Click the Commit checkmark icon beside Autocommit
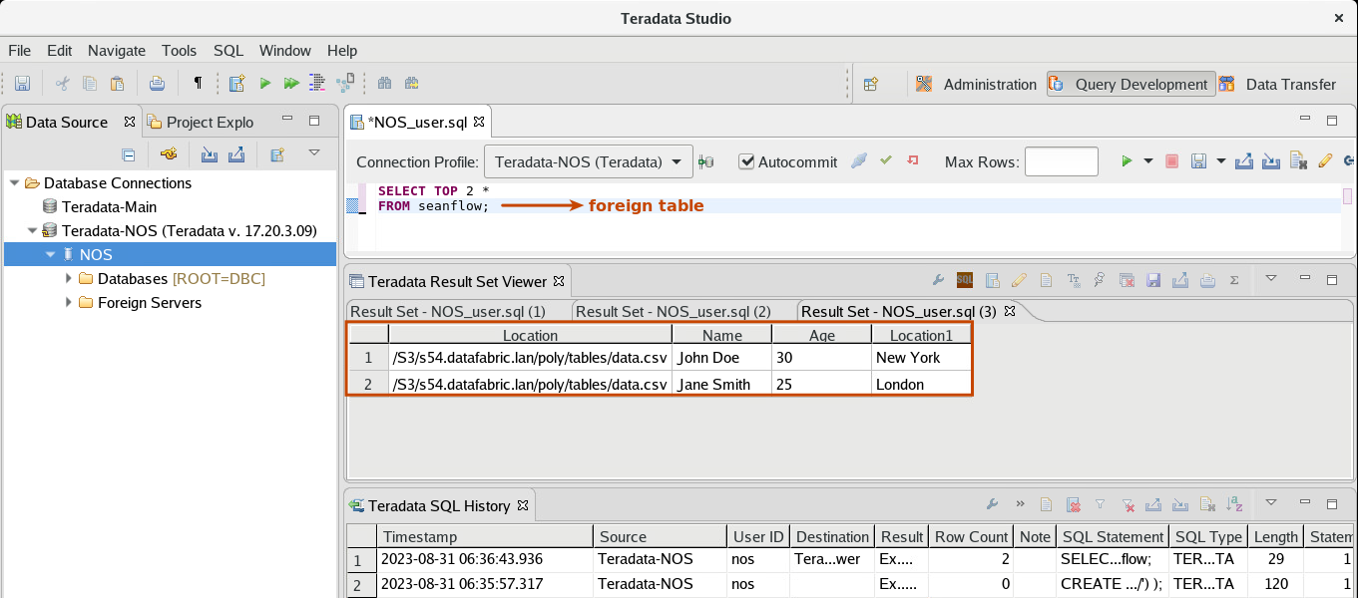 (x=885, y=160)
